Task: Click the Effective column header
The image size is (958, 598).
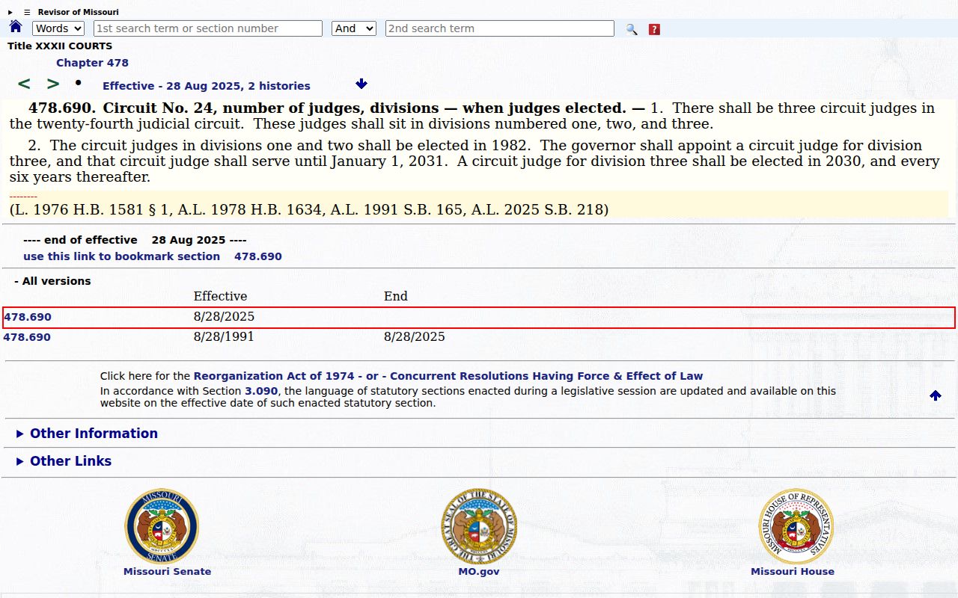Action: pos(220,297)
